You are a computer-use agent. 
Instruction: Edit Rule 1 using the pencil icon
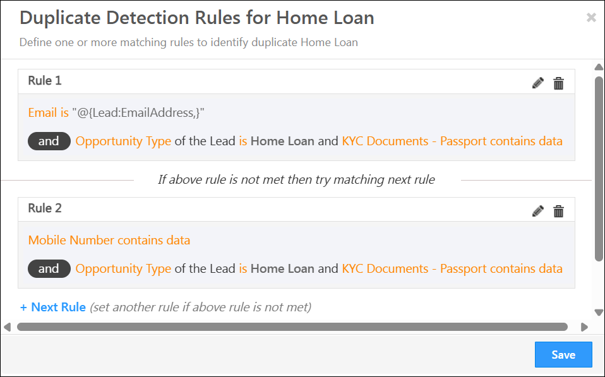pos(538,83)
